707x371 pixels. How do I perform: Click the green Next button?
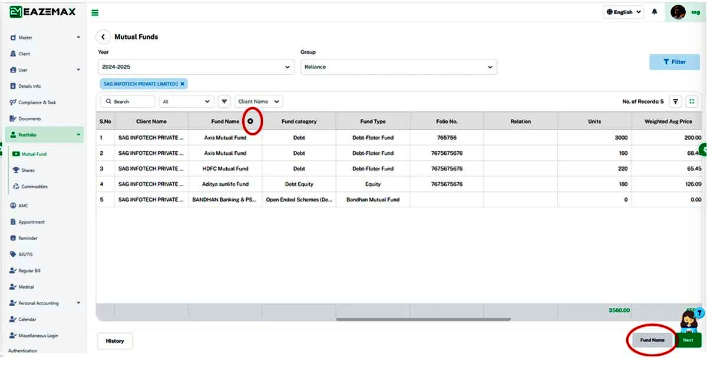pyautogui.click(x=688, y=340)
